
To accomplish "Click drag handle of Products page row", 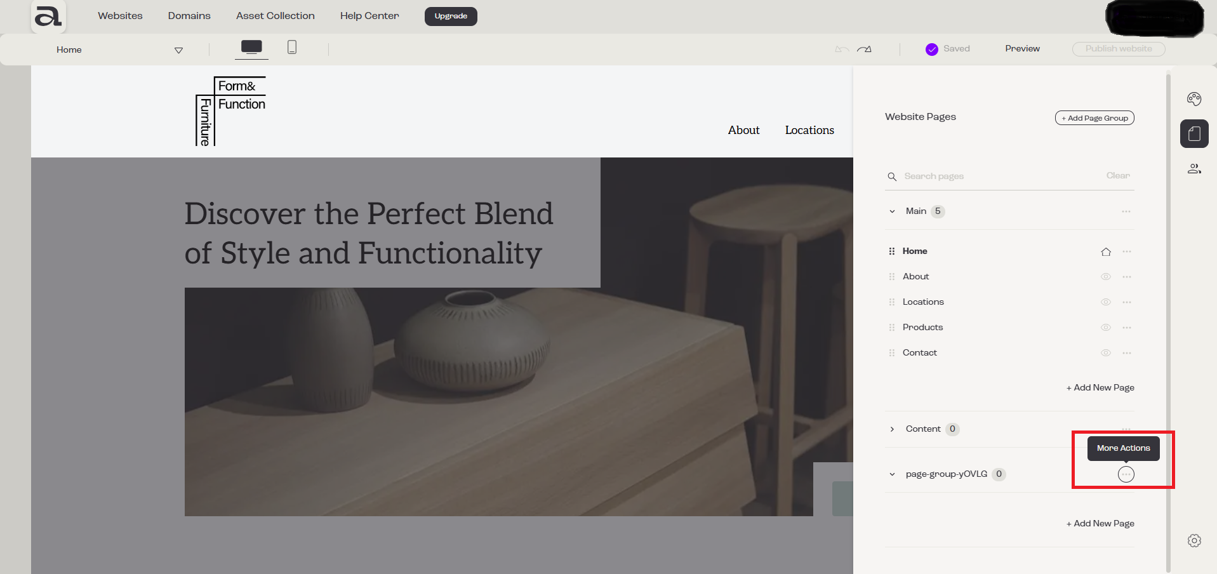I will (892, 328).
